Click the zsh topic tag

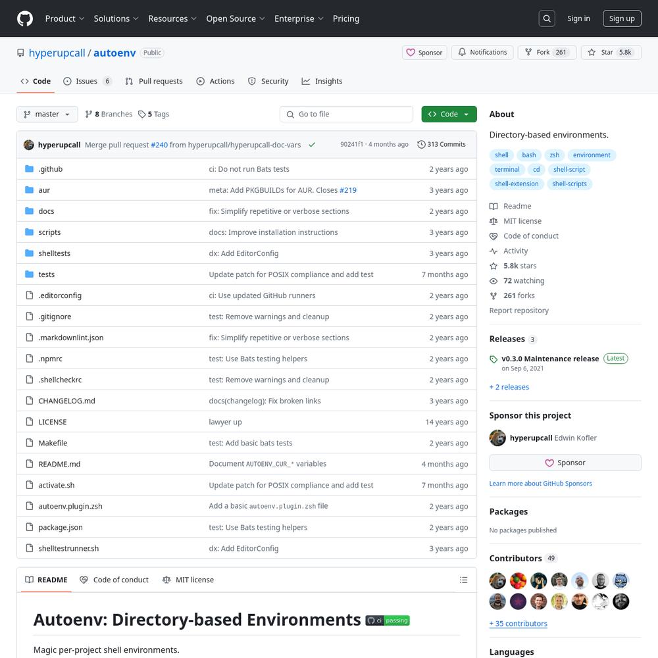tap(554, 155)
